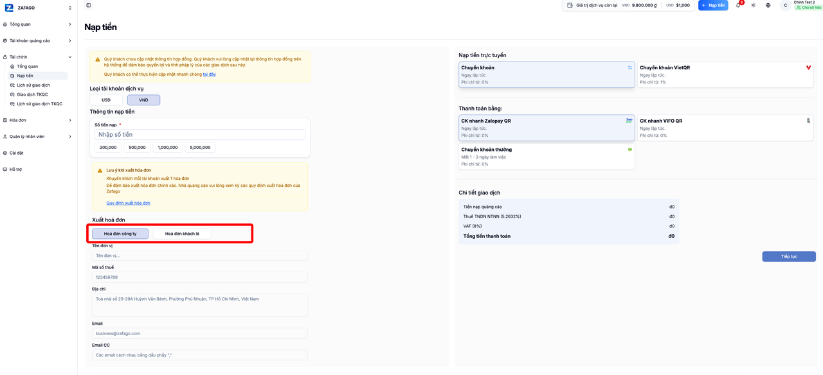The height and width of the screenshot is (375, 823).
Task: Follow the tại đây link
Action: point(209,74)
